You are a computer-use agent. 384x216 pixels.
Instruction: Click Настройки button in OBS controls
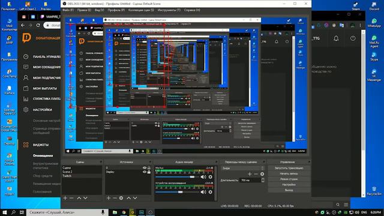pos(289,185)
